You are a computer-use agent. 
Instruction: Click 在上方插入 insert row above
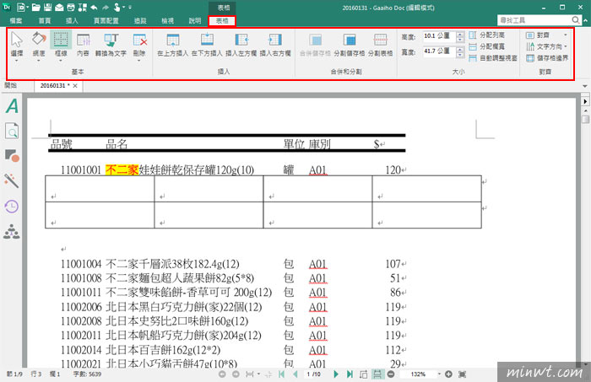tap(172, 40)
